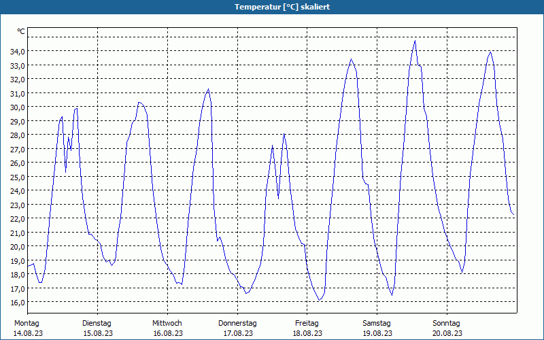The width and height of the screenshot is (544, 340).
Task: Click the 18,0 axis value
Action: (18, 275)
